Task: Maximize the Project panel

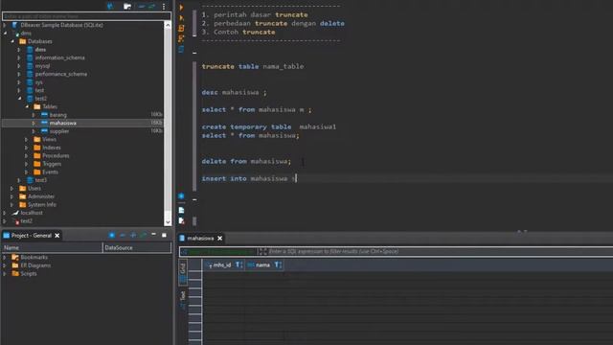Action: [x=164, y=235]
